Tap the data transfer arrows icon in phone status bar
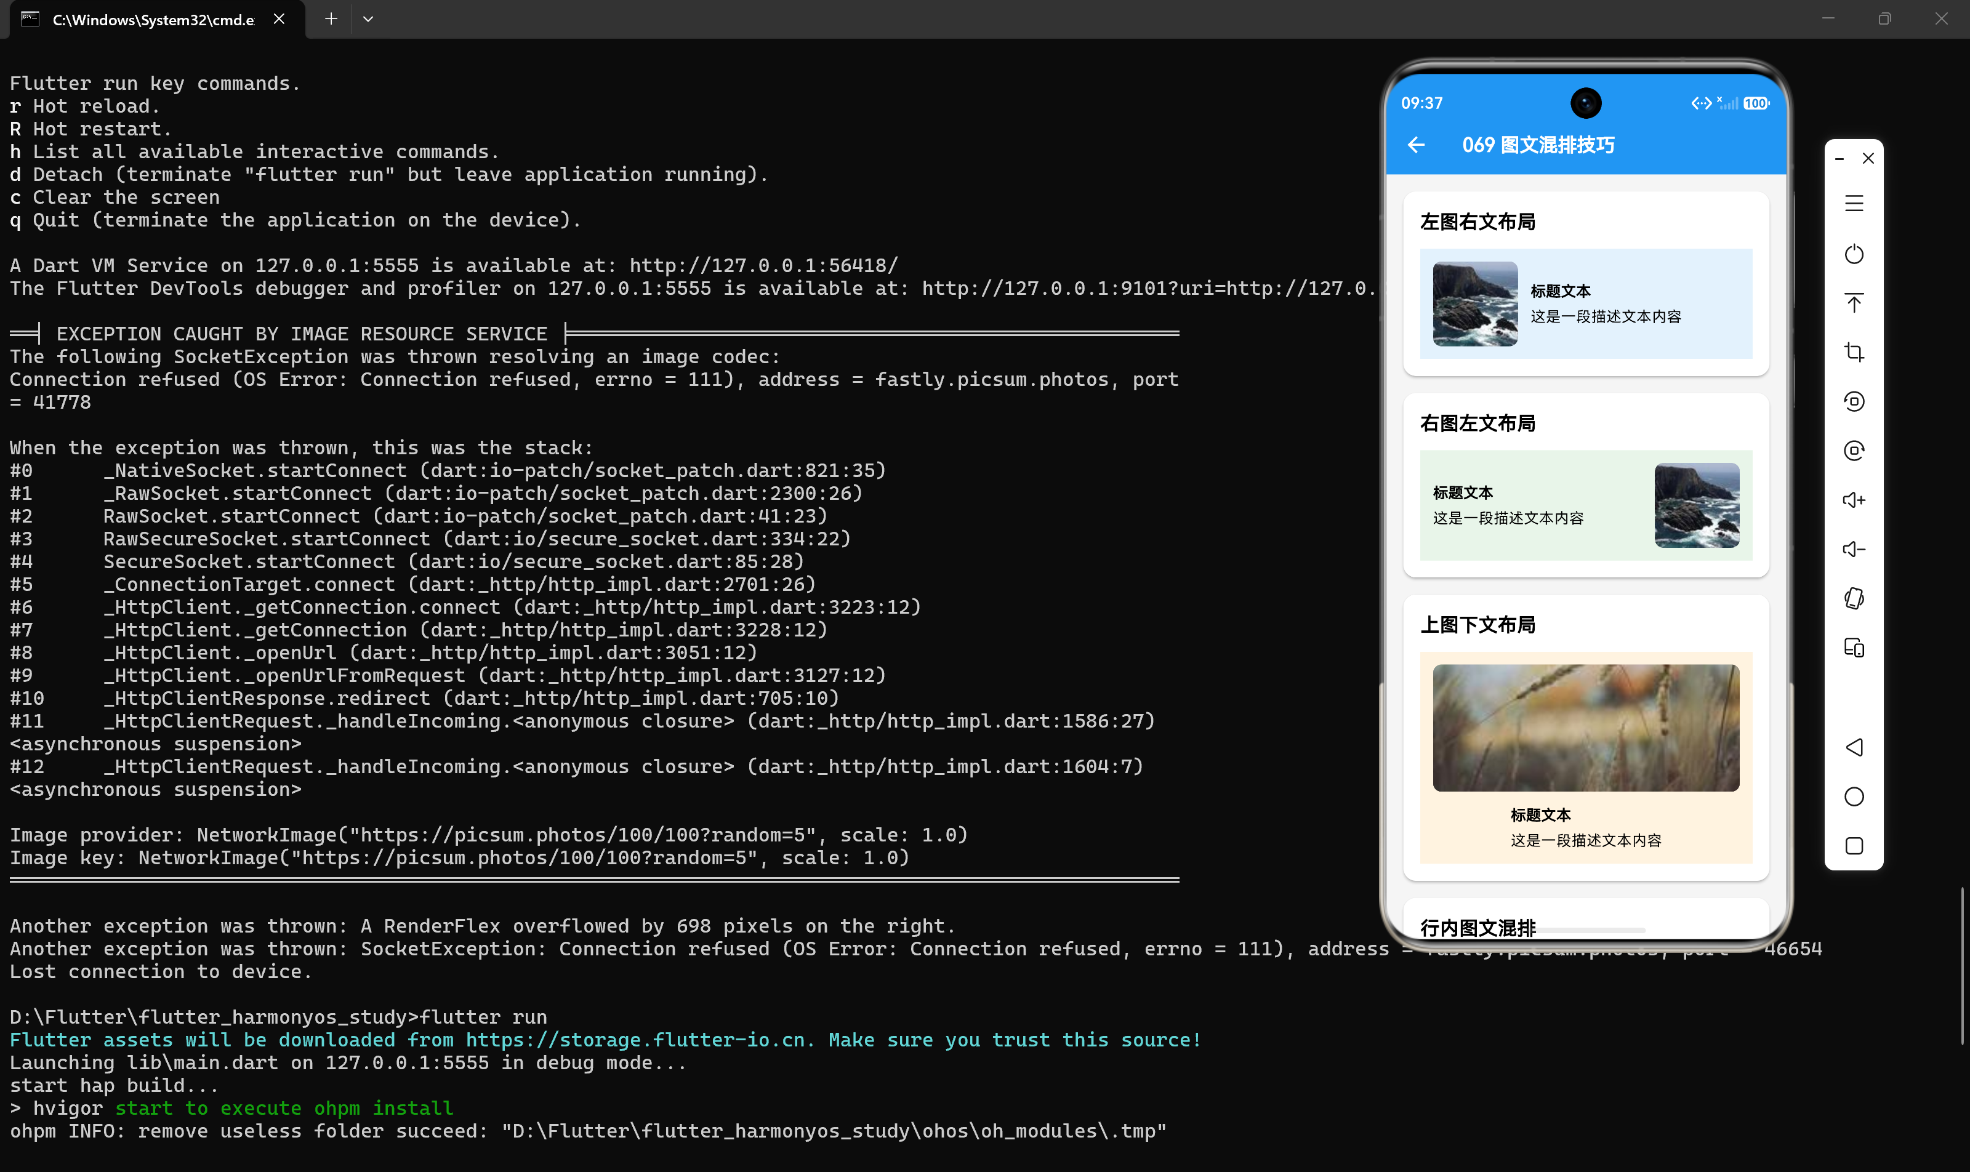The width and height of the screenshot is (1970, 1172). 1702,103
